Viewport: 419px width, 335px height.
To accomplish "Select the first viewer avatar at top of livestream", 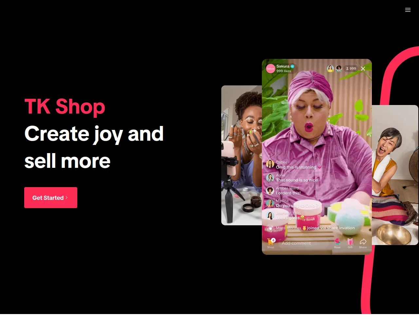I will coord(330,68).
